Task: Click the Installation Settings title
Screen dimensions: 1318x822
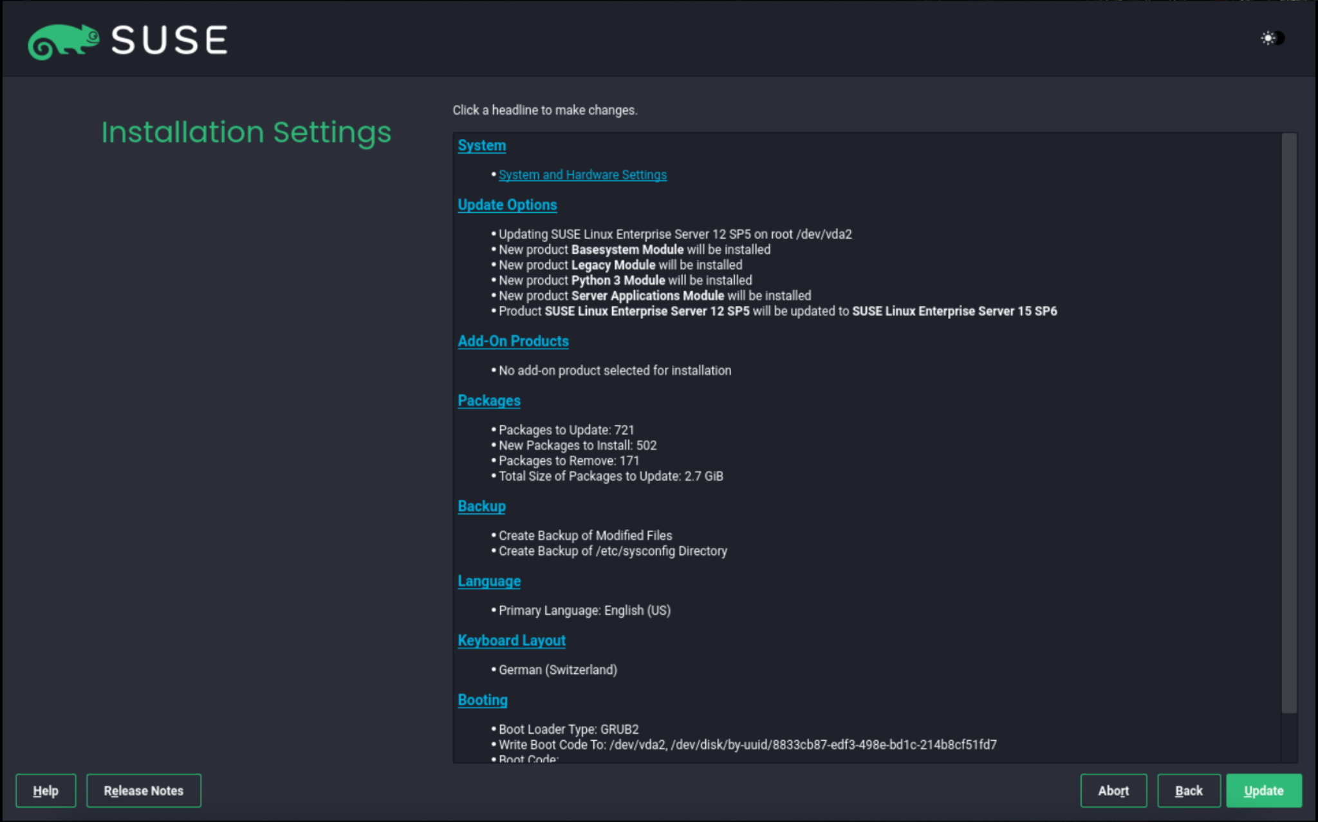Action: tap(246, 132)
